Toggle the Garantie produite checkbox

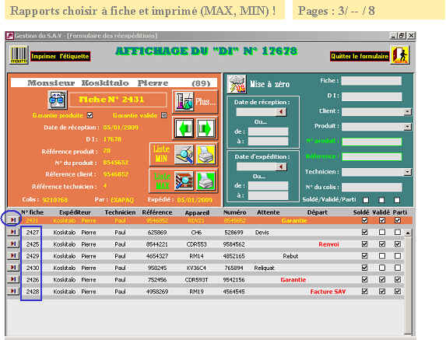[90, 115]
